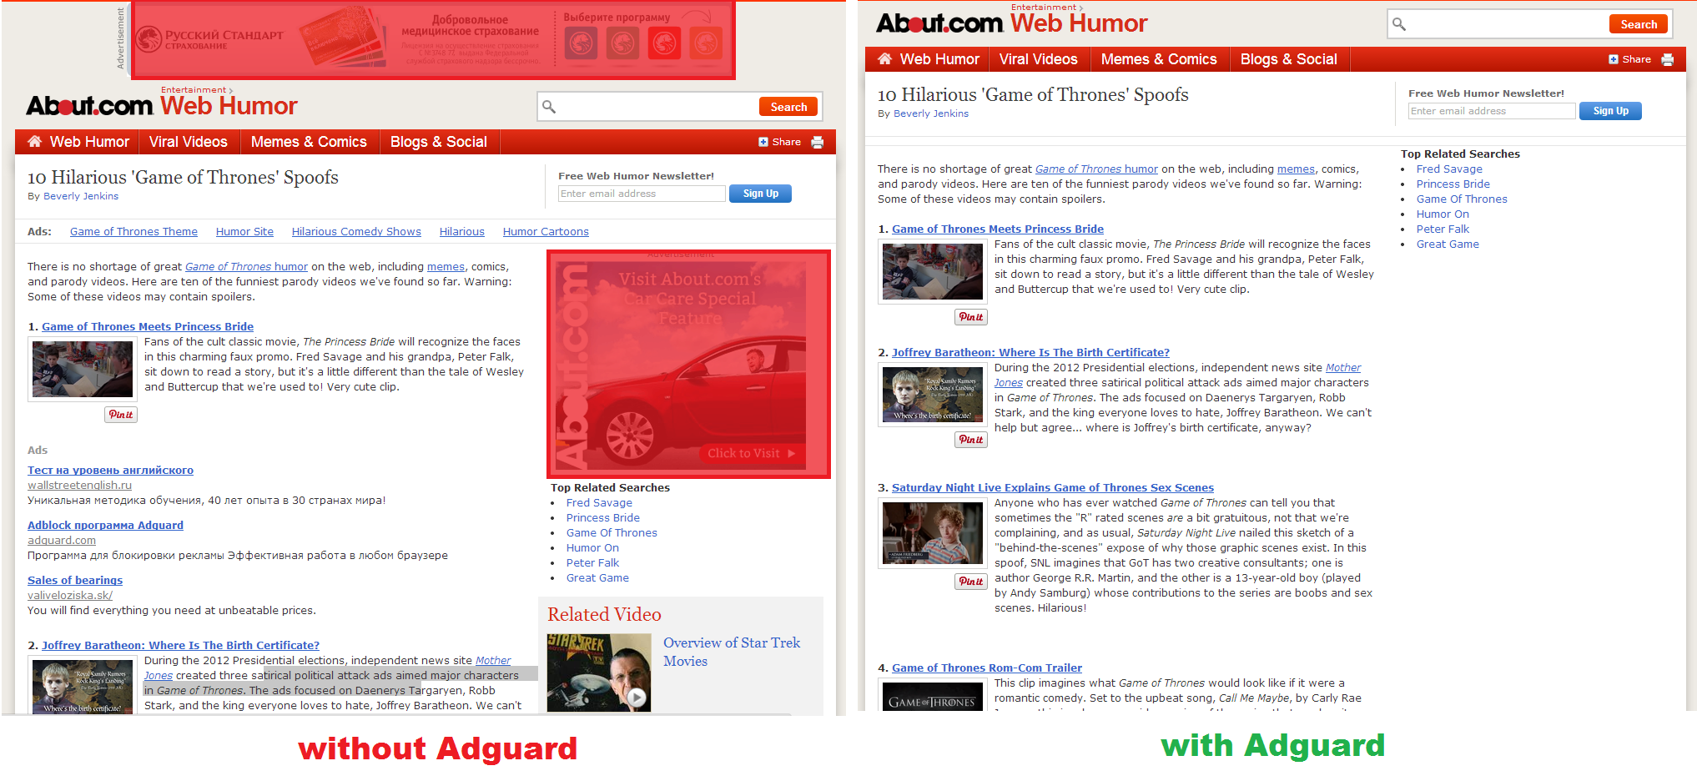
Task: Open Humor Cartoons ad link
Action: pos(546,232)
